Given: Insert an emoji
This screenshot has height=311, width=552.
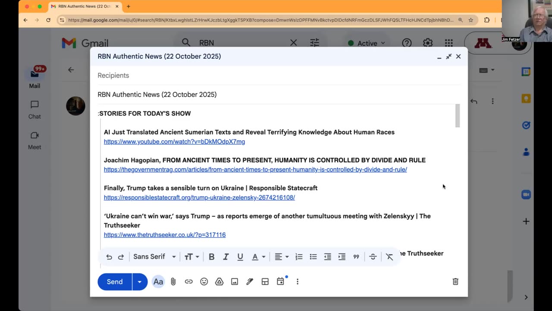Looking at the screenshot, I should [x=204, y=282].
